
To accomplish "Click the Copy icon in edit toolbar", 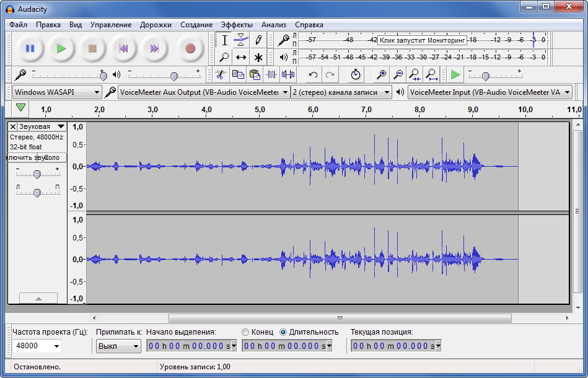I will tap(238, 74).
